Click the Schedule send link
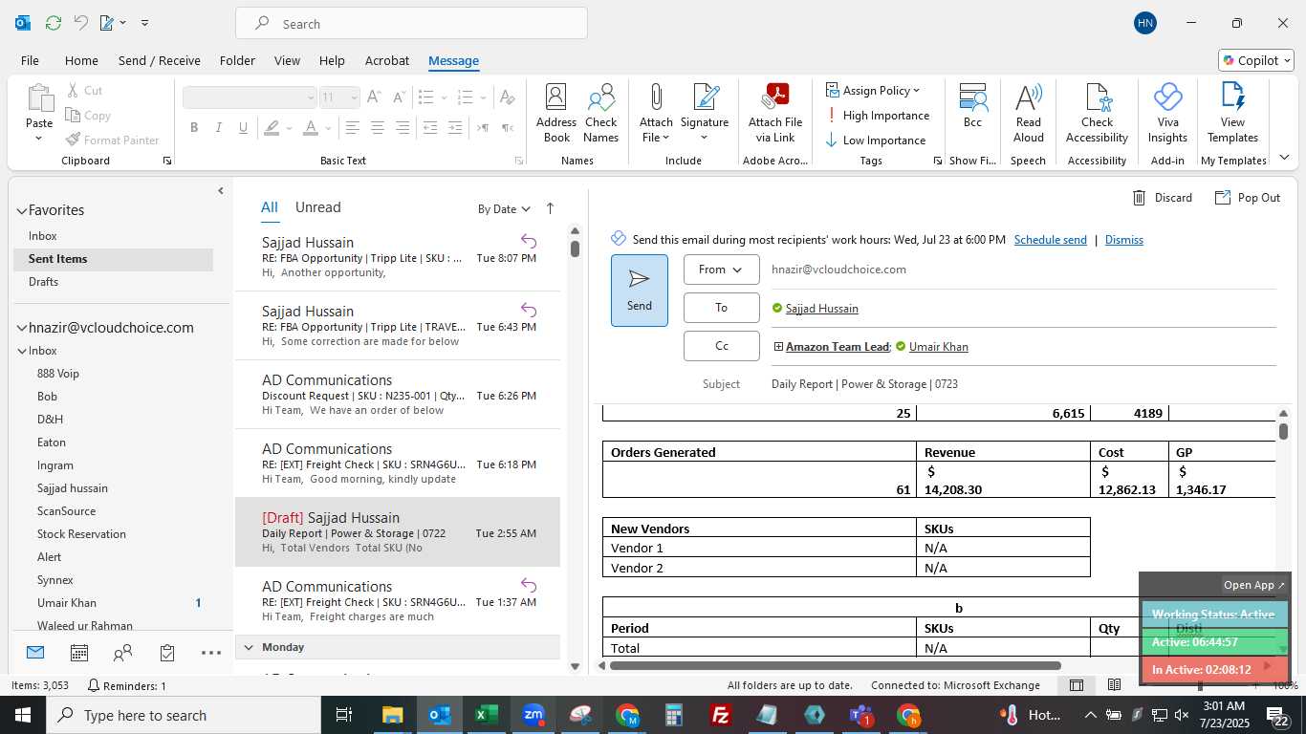 pyautogui.click(x=1050, y=240)
